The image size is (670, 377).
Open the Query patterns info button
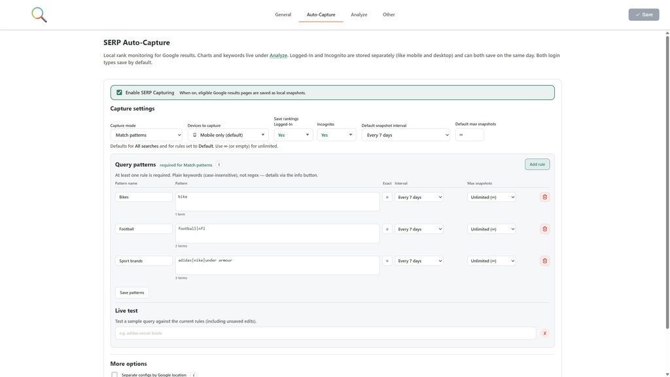(219, 164)
